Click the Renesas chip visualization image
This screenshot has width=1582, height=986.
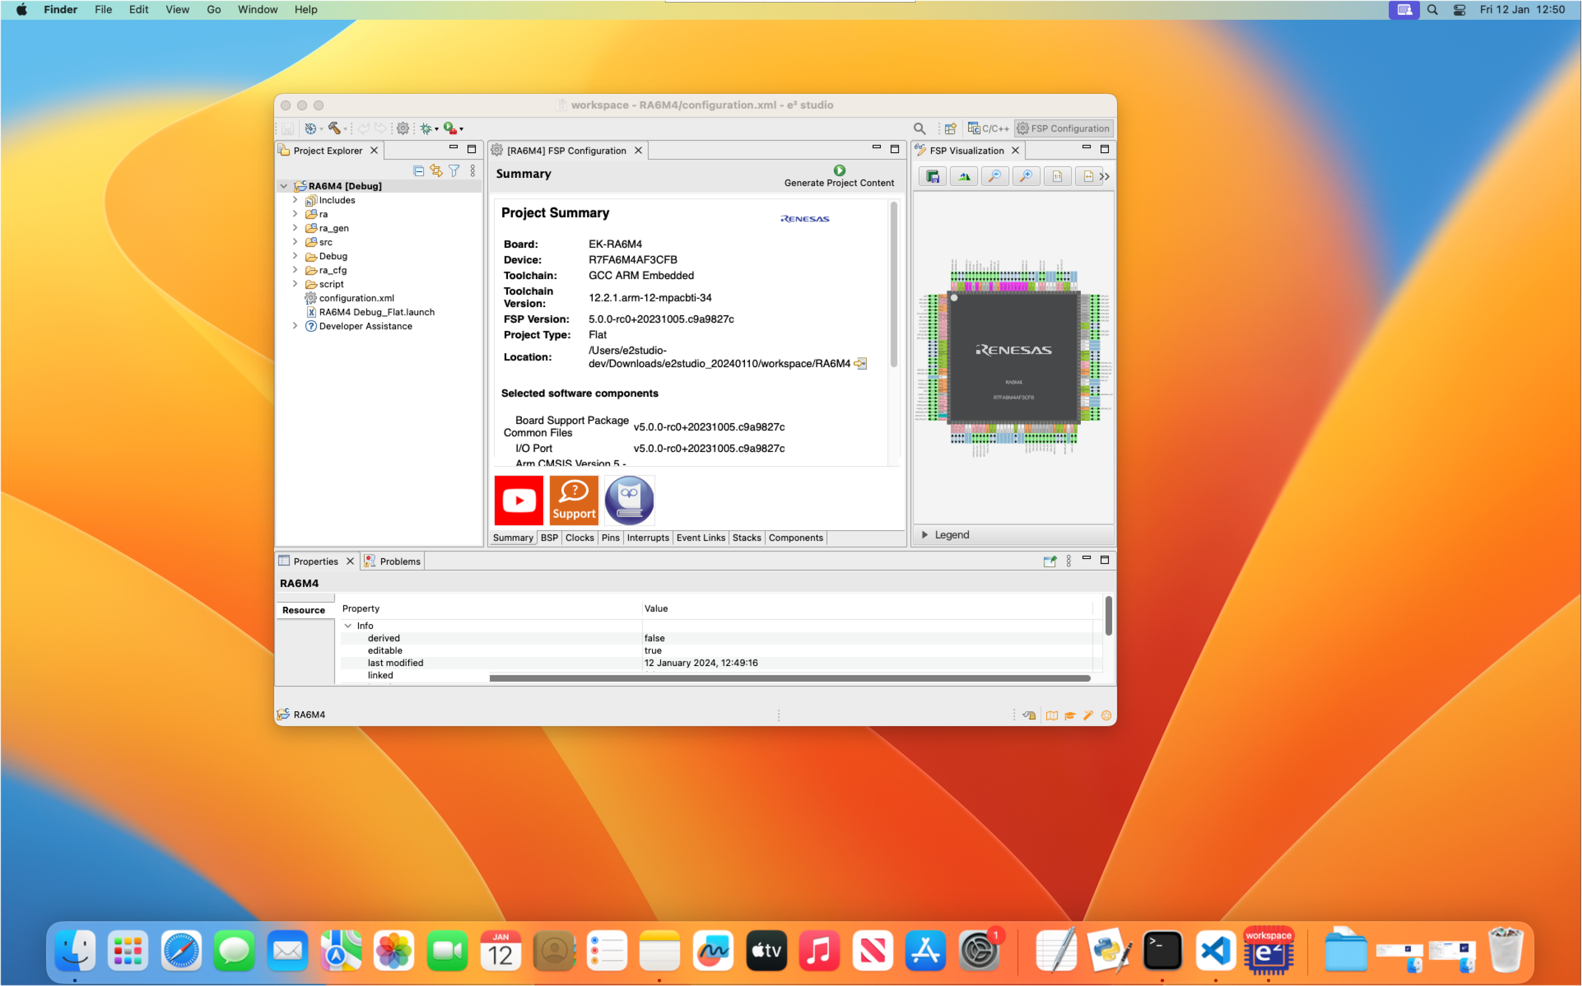tap(1013, 358)
